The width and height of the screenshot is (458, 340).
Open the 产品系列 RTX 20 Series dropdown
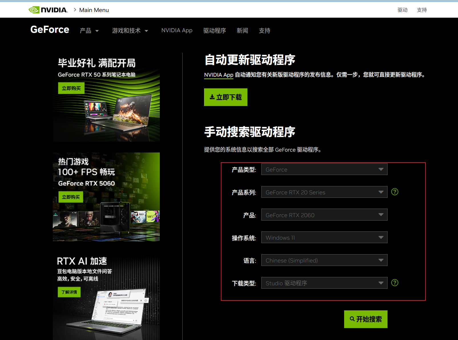click(x=324, y=192)
